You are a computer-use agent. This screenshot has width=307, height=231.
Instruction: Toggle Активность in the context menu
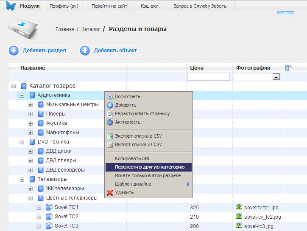pos(127,122)
